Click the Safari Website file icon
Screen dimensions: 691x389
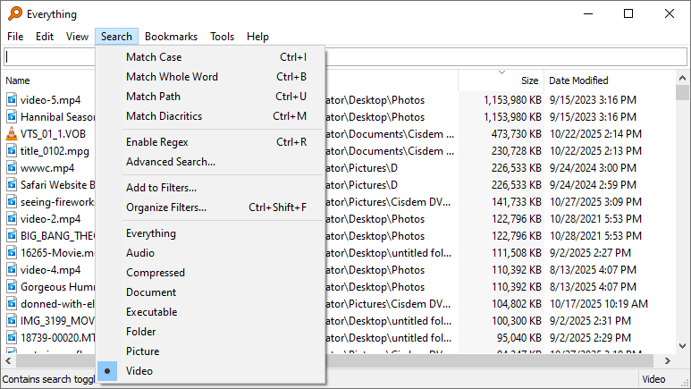[12, 185]
